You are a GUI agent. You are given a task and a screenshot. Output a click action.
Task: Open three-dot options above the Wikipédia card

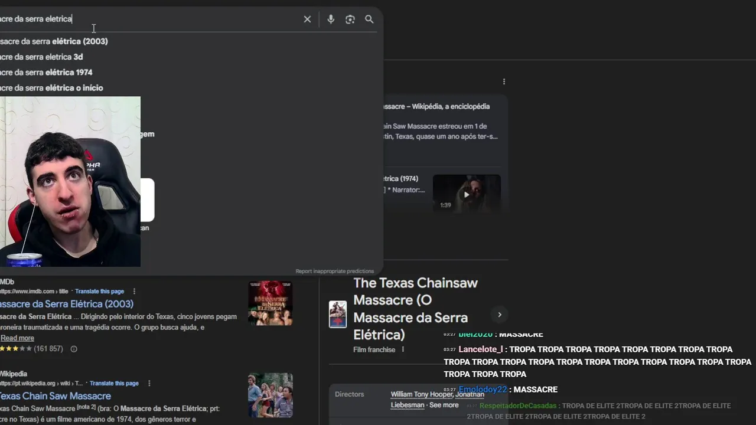[504, 81]
